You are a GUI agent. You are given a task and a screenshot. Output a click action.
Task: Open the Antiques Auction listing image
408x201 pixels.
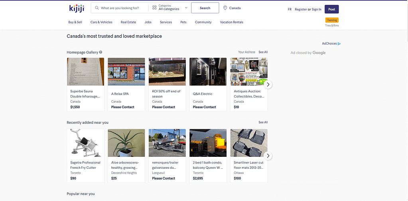click(249, 72)
